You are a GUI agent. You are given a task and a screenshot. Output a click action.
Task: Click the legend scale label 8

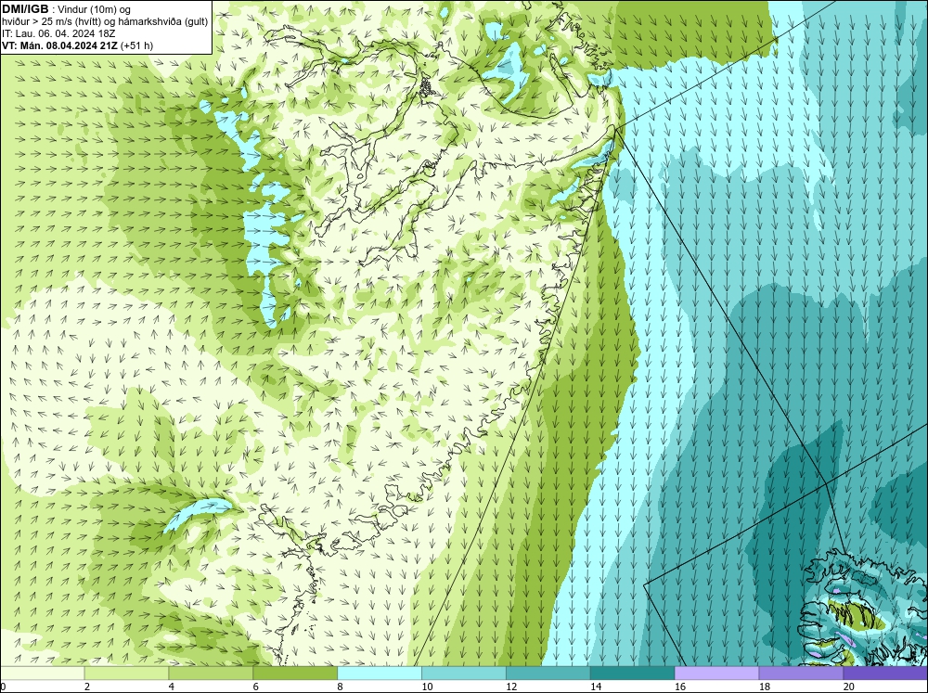pos(341,687)
